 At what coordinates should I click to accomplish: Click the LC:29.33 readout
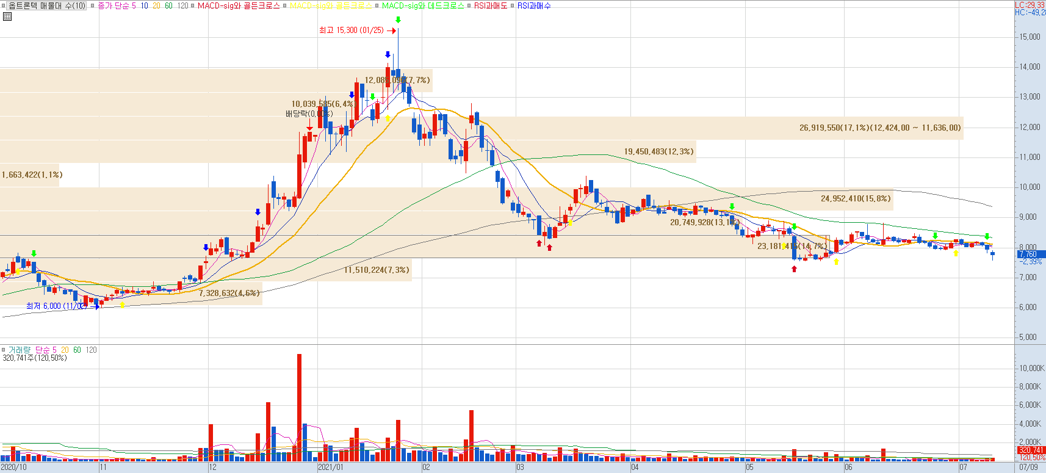(x=1030, y=5)
